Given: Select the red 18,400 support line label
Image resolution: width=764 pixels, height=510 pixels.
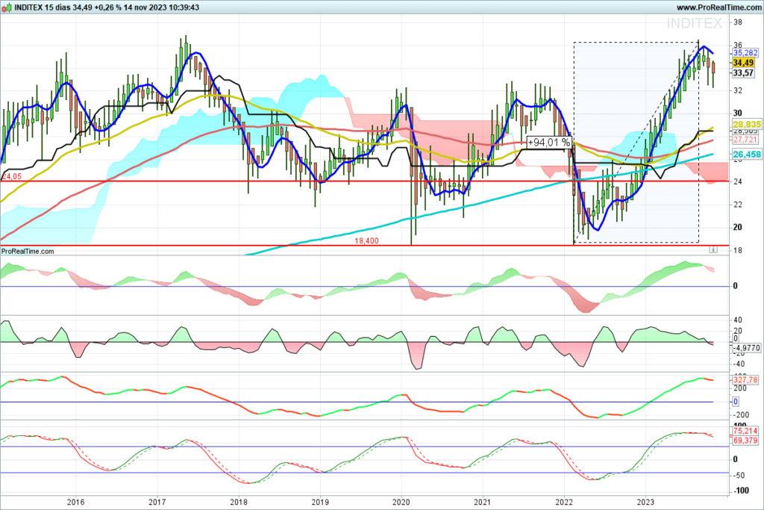Looking at the screenshot, I should (366, 240).
